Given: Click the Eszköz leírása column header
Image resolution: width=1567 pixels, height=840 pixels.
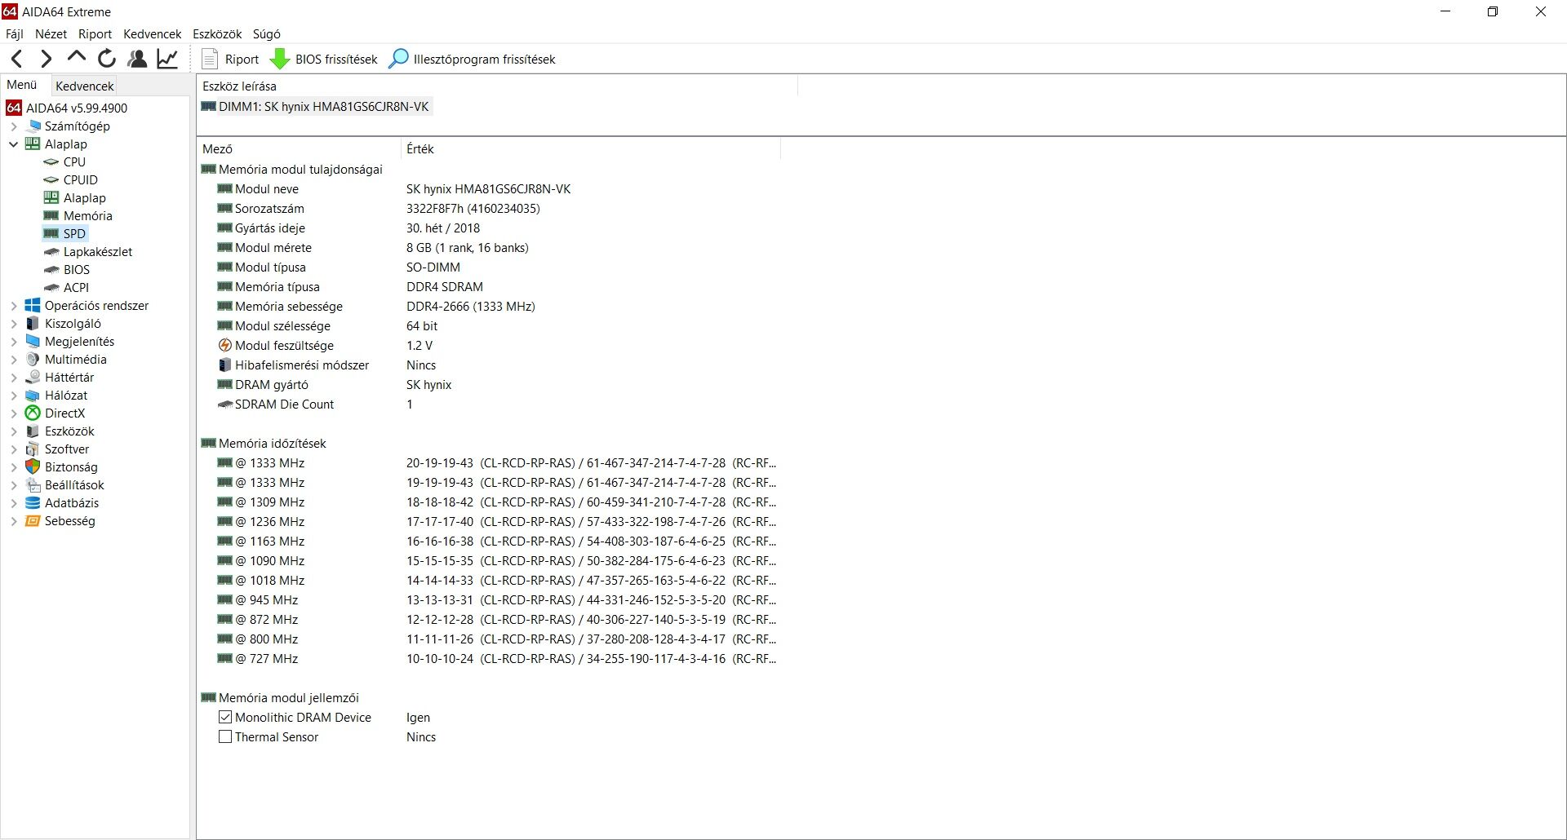Looking at the screenshot, I should pyautogui.click(x=496, y=86).
